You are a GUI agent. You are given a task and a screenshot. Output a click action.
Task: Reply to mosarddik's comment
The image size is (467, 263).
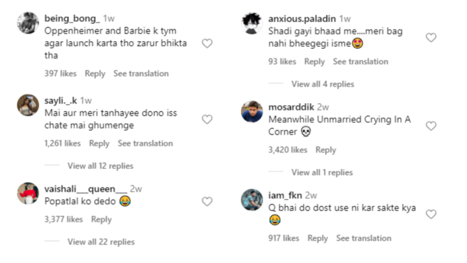click(x=326, y=150)
